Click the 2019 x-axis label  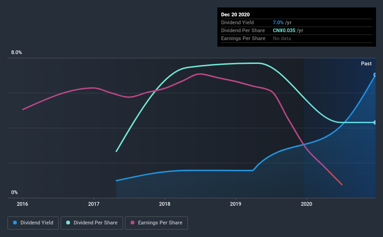pyautogui.click(x=236, y=204)
